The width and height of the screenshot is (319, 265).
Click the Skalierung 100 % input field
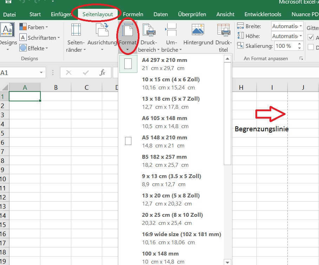[x=286, y=46]
